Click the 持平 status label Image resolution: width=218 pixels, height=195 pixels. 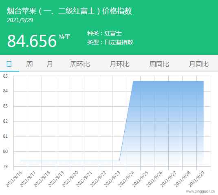(x=64, y=37)
